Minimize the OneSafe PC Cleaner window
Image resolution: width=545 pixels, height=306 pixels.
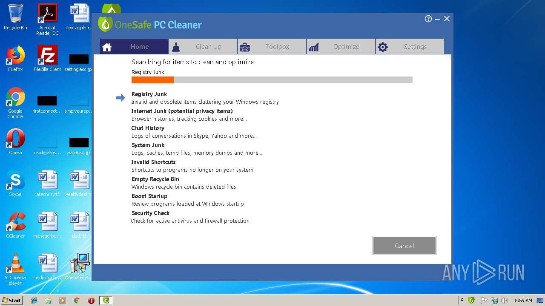(437, 19)
